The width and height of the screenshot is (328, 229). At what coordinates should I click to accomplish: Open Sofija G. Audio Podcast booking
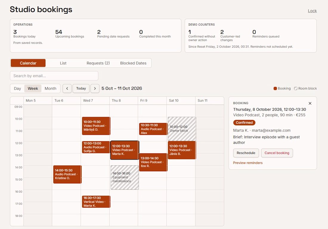click(x=96, y=147)
